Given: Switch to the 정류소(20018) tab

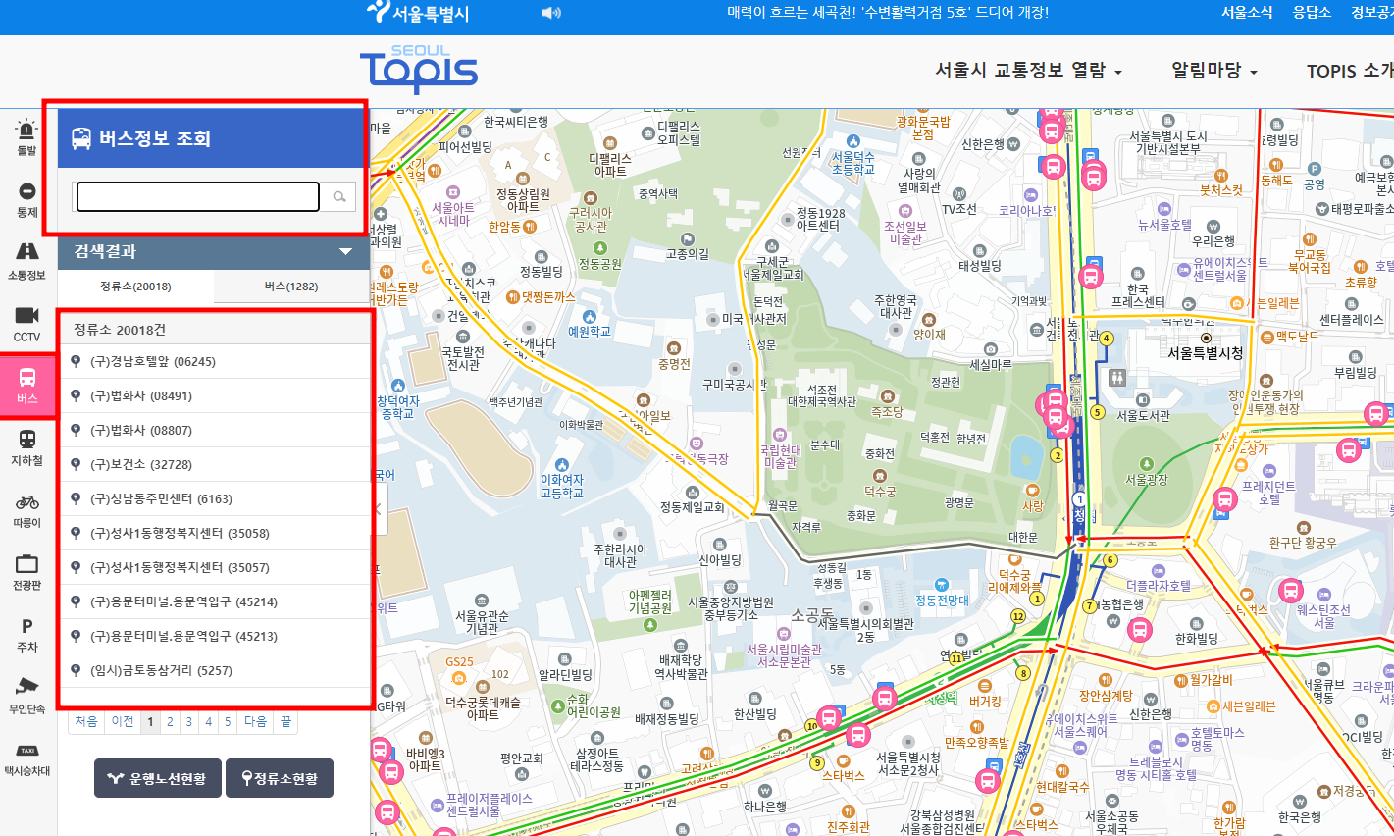Looking at the screenshot, I should (x=135, y=287).
